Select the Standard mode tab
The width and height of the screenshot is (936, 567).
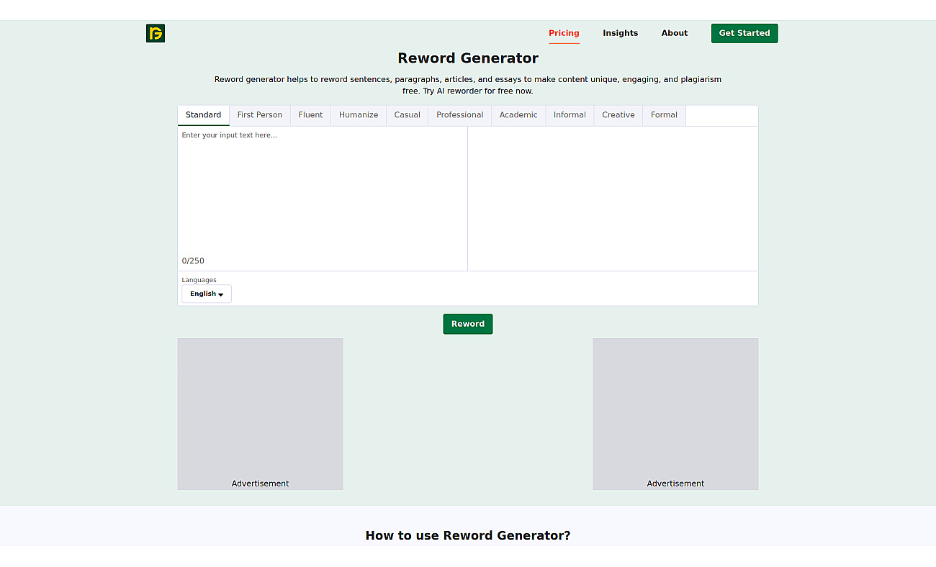click(204, 115)
